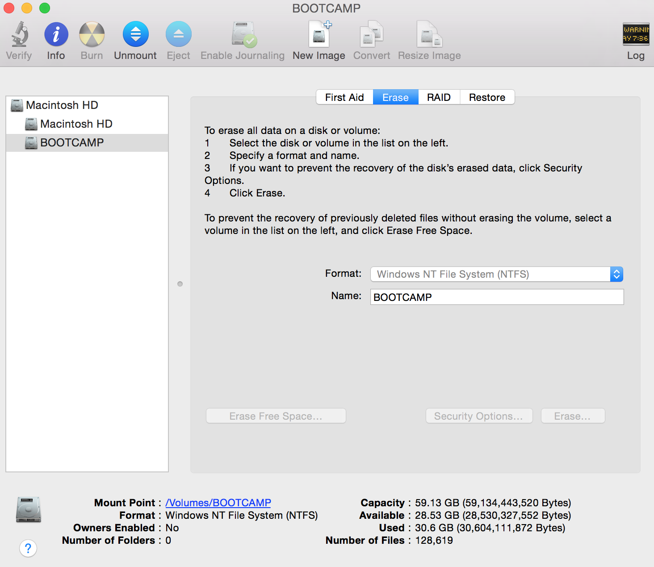654x567 pixels.
Task: Select the BOOTCAMP volume in sidebar
Action: 87,143
